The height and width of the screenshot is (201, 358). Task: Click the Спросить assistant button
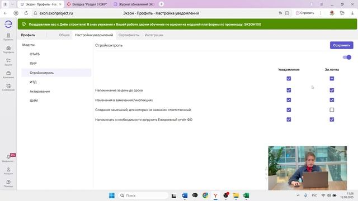click(x=305, y=13)
